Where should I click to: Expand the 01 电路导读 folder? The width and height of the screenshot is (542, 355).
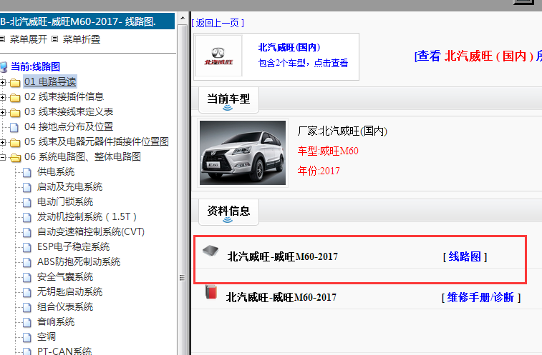coord(2,82)
